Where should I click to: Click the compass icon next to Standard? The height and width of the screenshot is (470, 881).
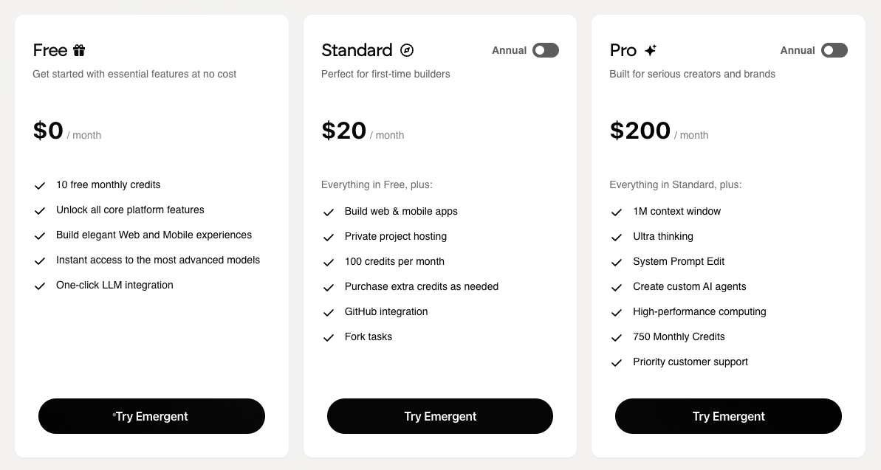(407, 50)
